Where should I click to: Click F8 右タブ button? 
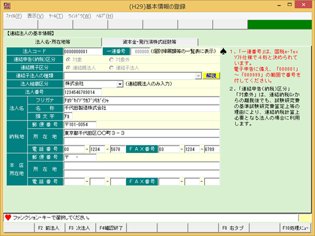(234, 228)
